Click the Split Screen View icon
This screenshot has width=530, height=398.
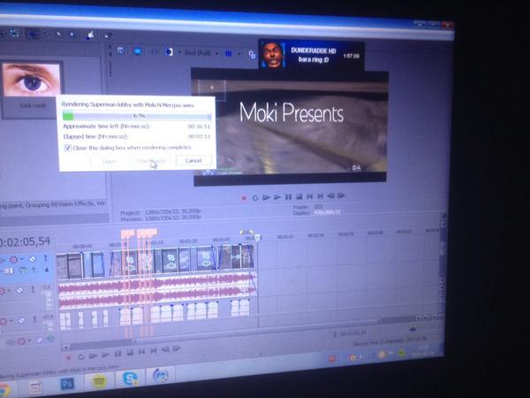[169, 52]
